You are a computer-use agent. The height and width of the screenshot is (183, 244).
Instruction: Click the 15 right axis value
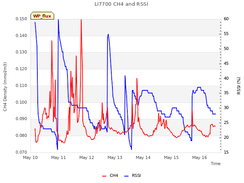[226, 152]
